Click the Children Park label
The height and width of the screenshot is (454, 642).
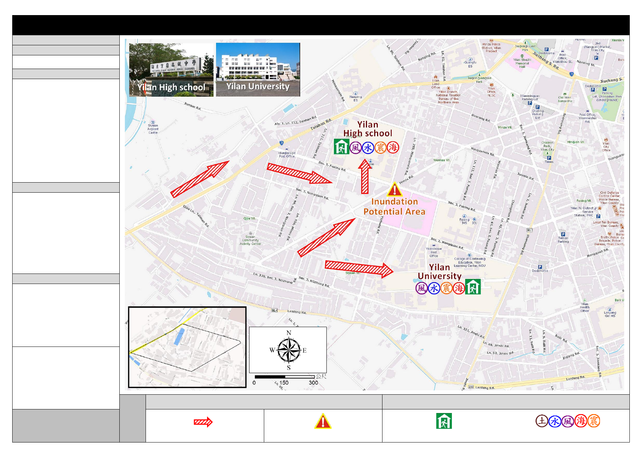pos(547,146)
